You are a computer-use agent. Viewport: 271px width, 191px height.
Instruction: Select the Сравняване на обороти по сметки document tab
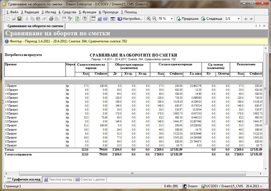coord(35,26)
